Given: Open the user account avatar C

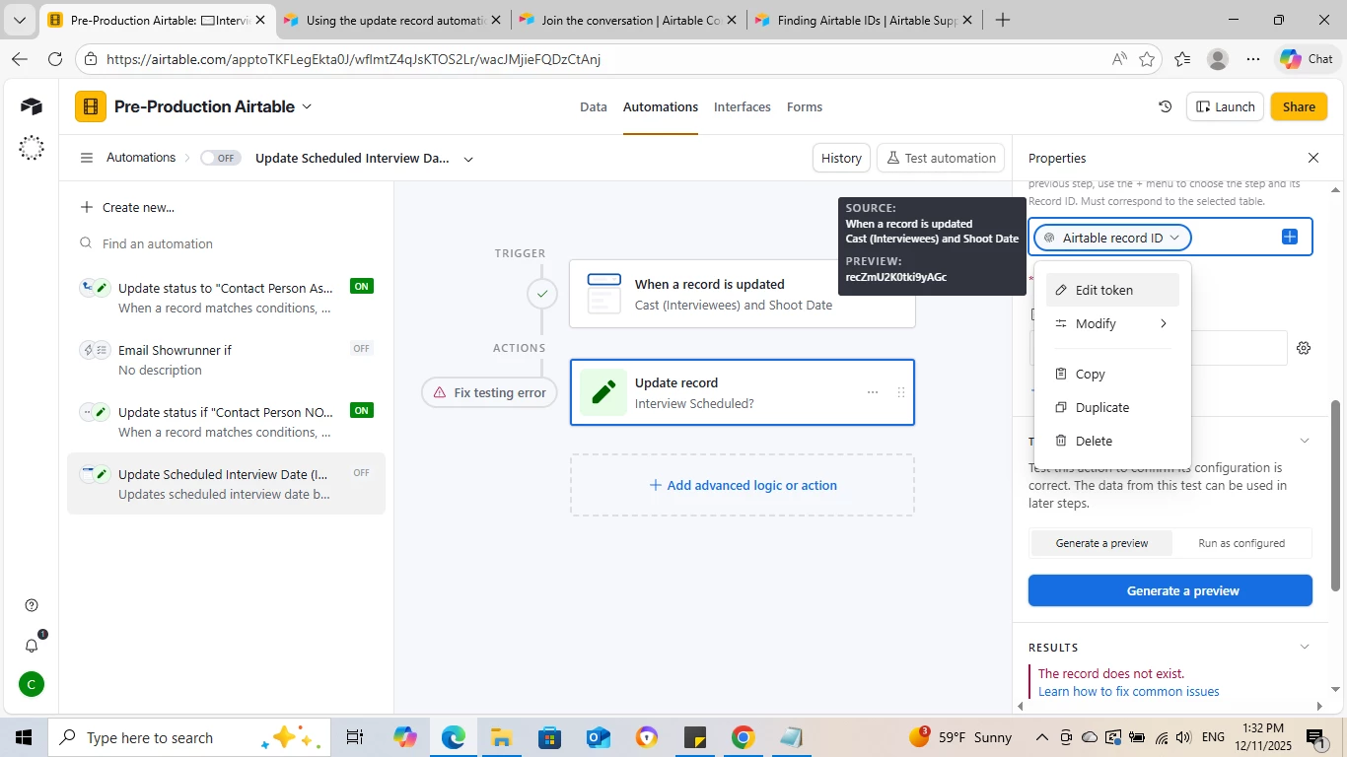Looking at the screenshot, I should [x=32, y=684].
